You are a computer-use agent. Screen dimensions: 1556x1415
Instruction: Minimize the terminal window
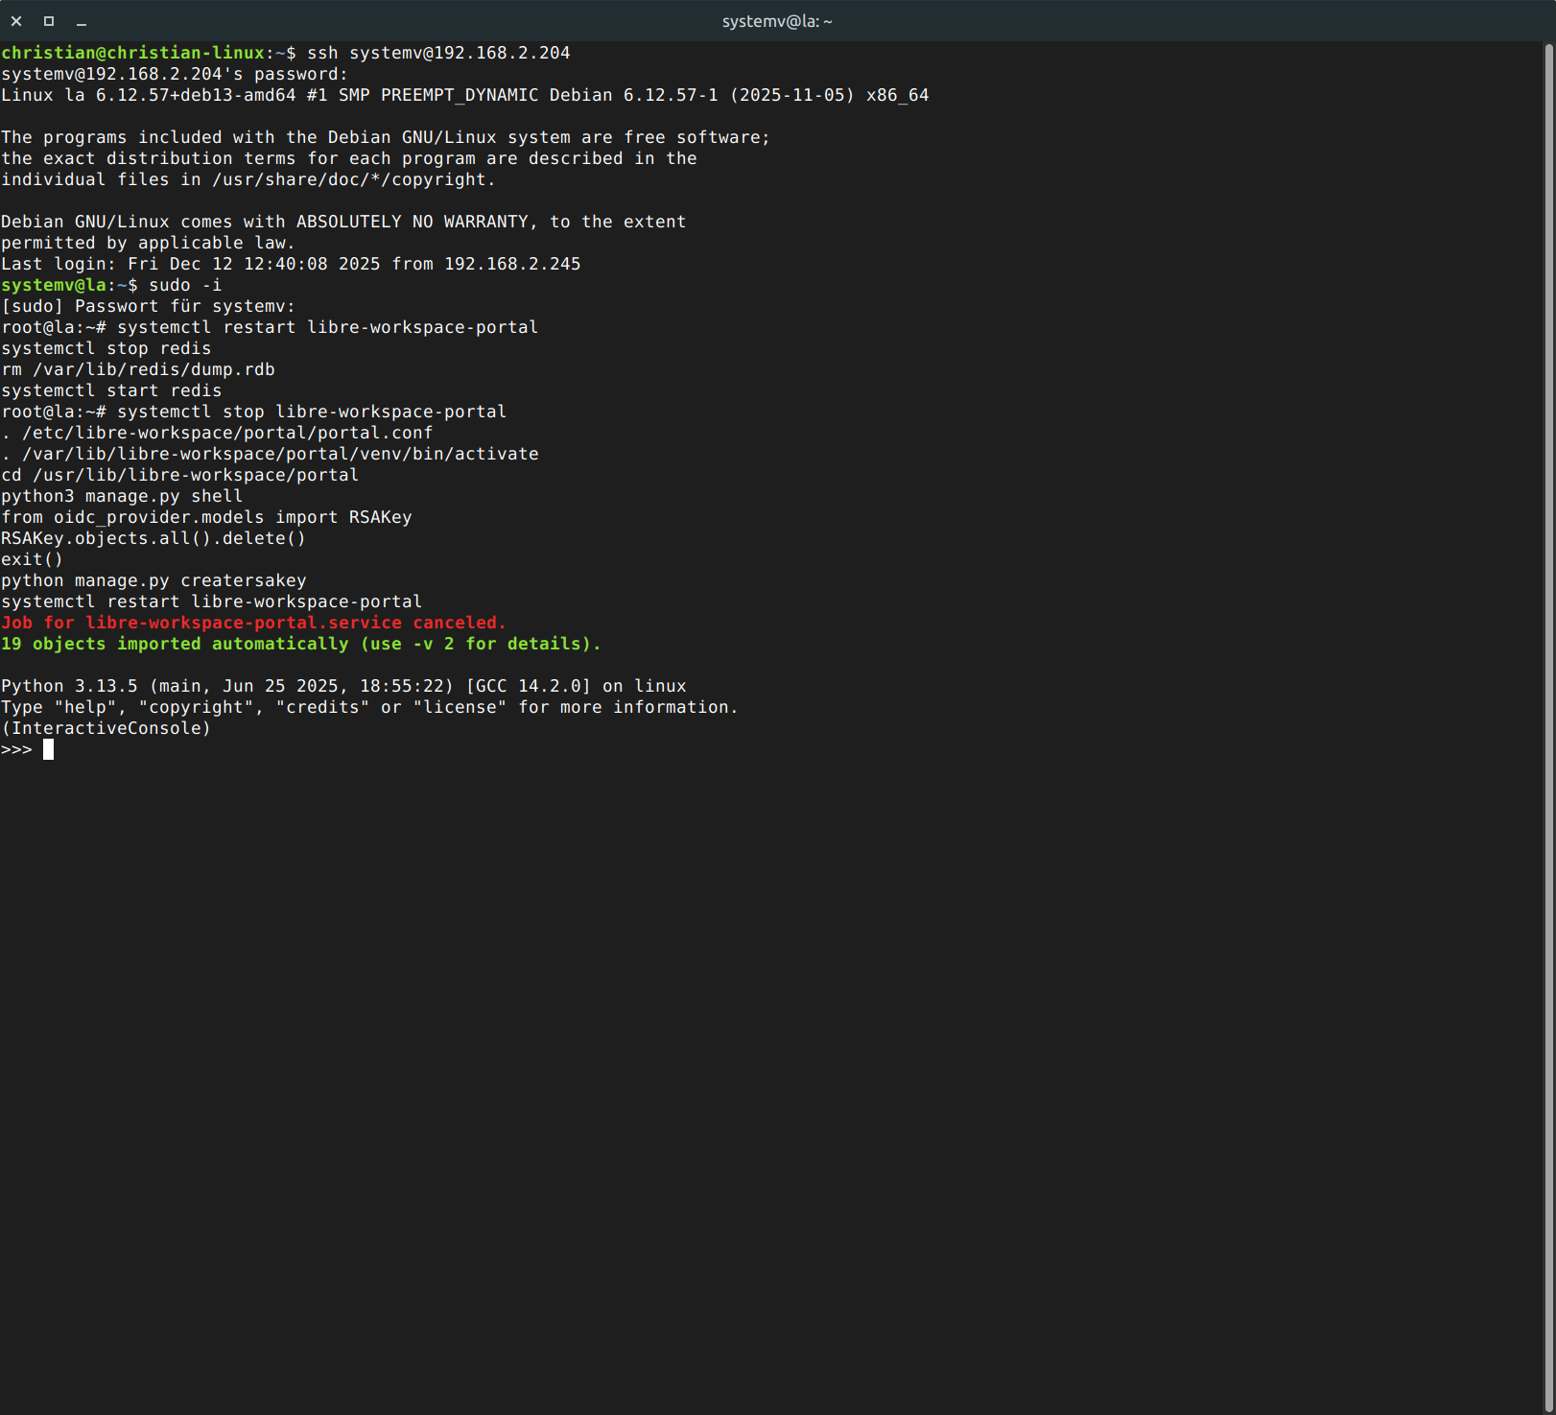(x=82, y=21)
